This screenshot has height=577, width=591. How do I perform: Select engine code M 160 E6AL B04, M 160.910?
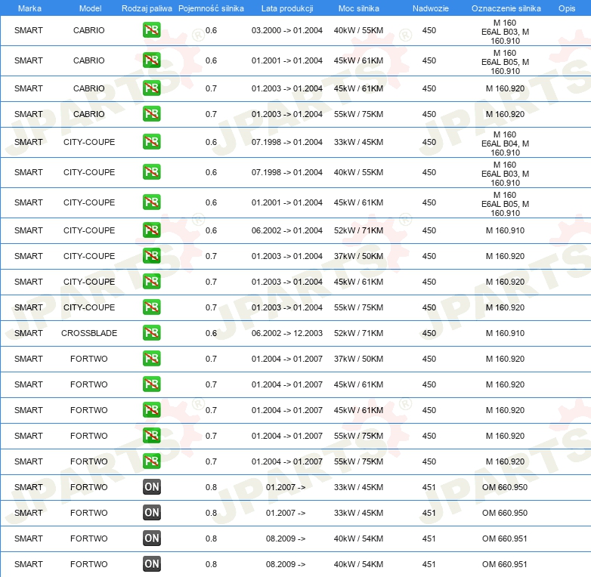(505, 143)
